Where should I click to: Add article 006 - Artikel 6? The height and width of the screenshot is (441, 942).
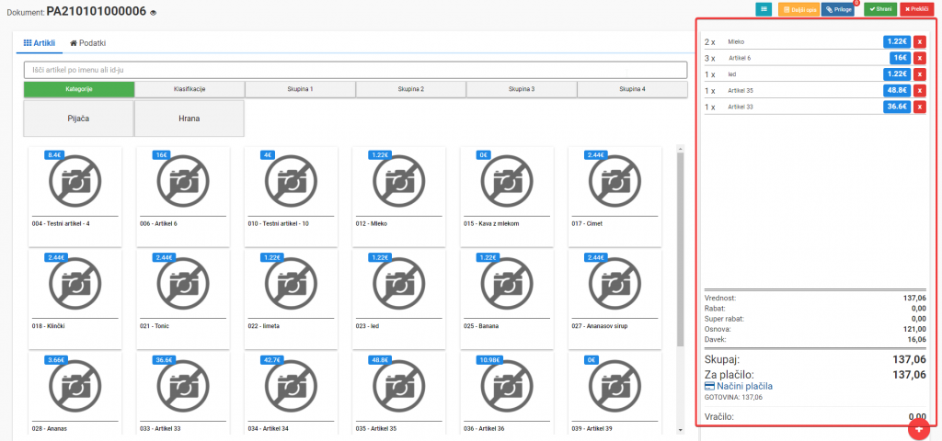183,197
